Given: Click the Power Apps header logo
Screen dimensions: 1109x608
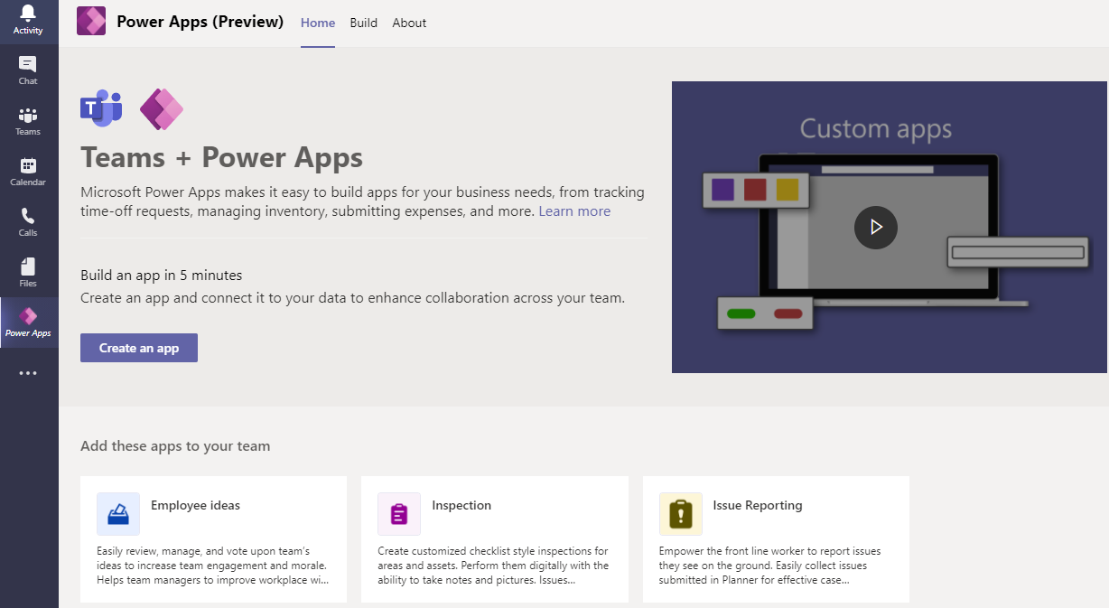Looking at the screenshot, I should (91, 21).
